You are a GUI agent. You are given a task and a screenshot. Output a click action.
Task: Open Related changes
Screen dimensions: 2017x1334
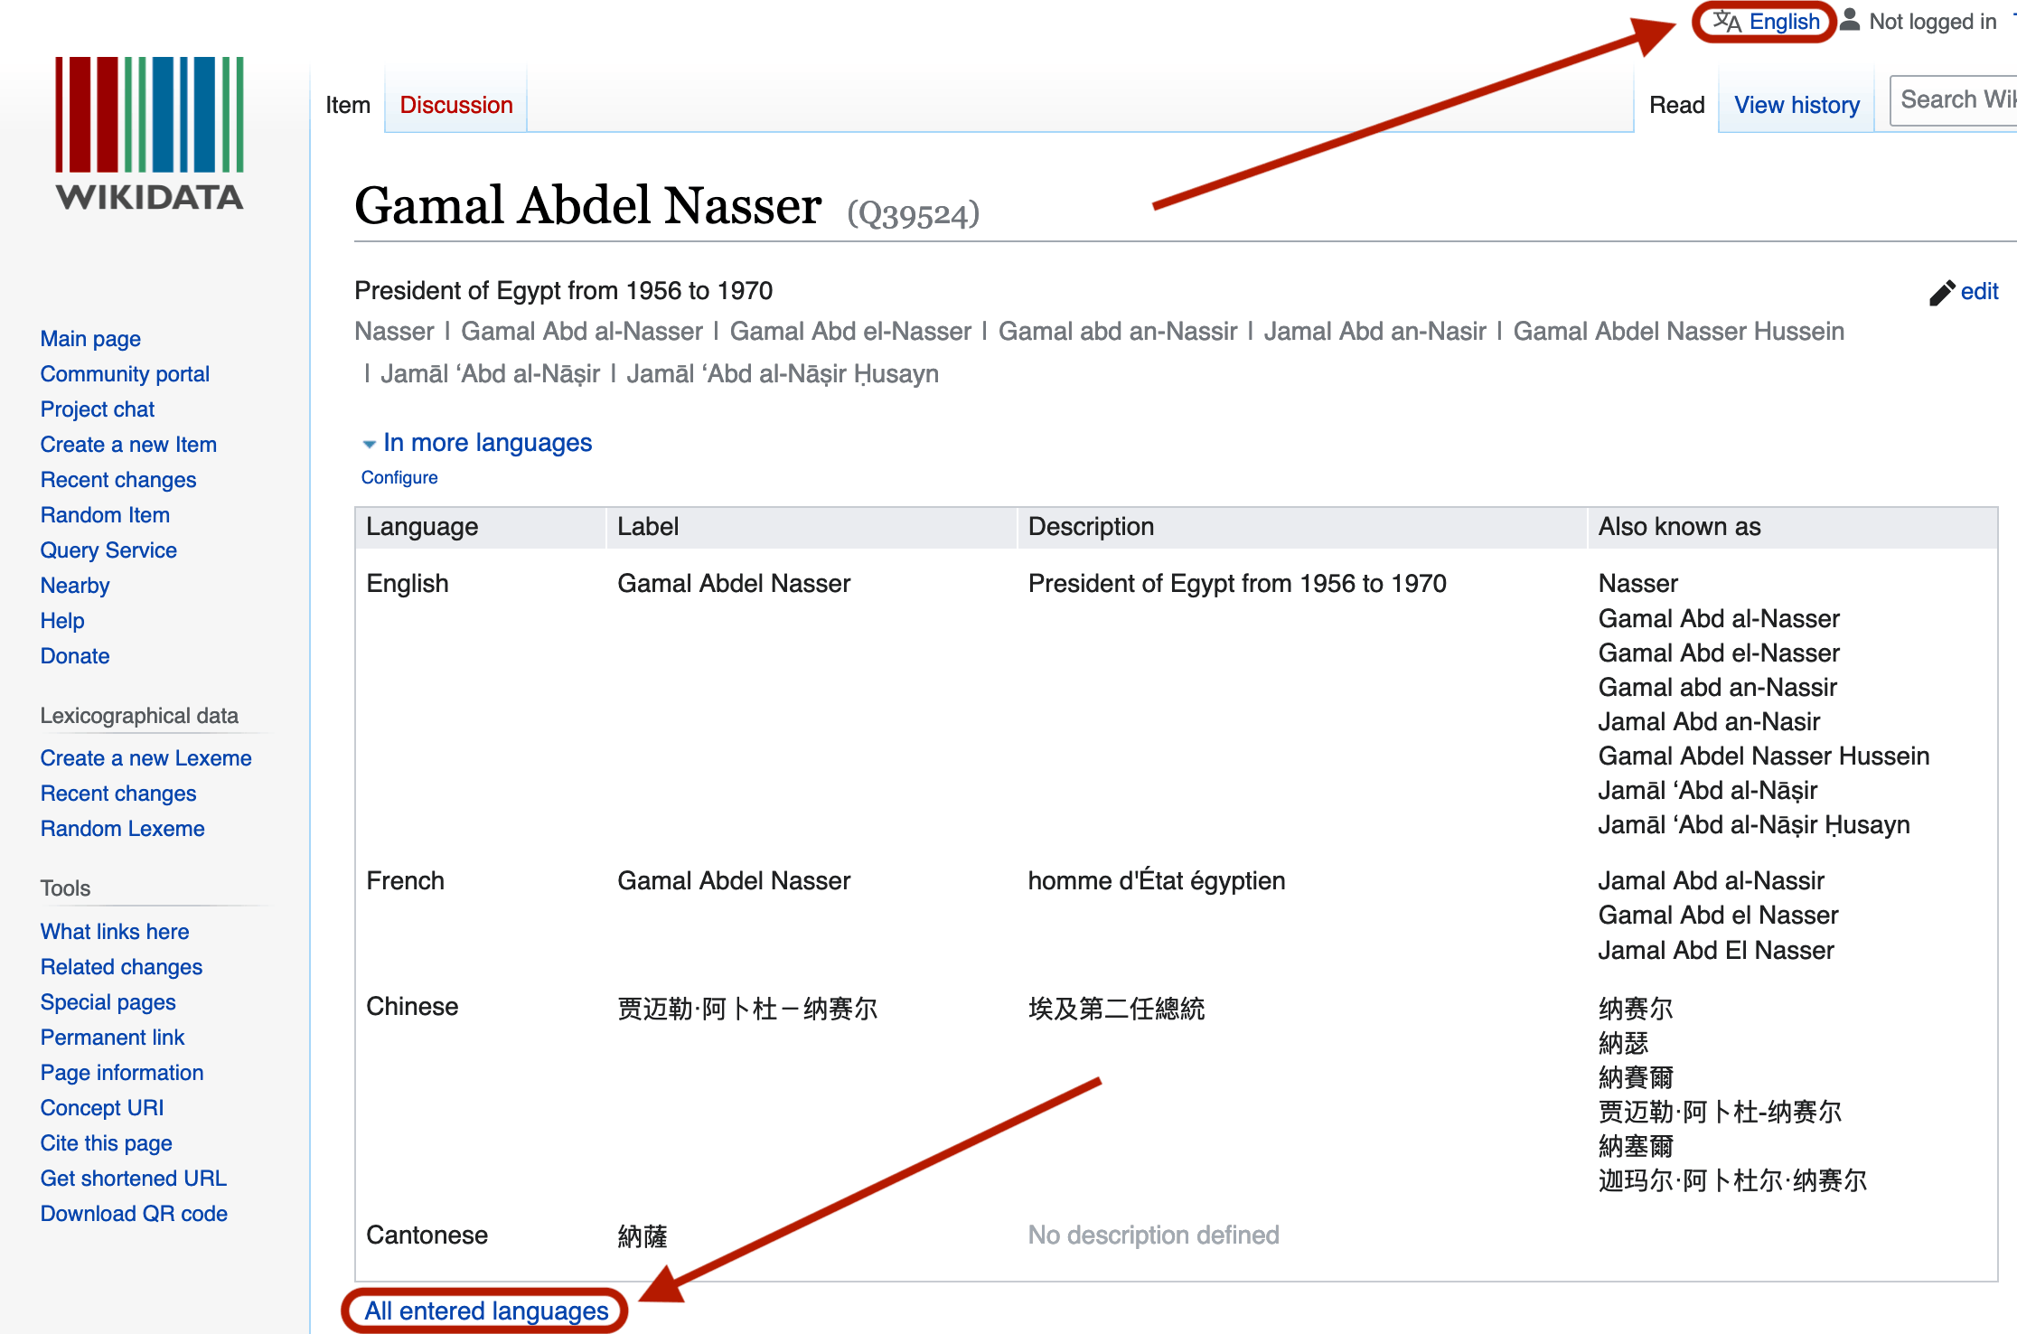(121, 967)
